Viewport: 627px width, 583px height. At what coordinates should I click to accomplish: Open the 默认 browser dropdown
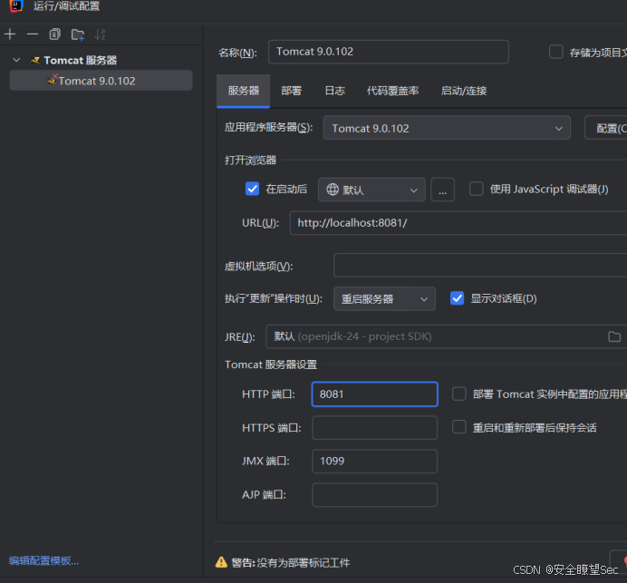click(x=371, y=189)
